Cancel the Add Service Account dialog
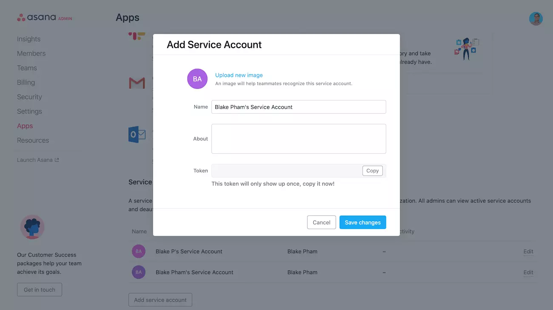Image resolution: width=553 pixels, height=310 pixels. 322,222
